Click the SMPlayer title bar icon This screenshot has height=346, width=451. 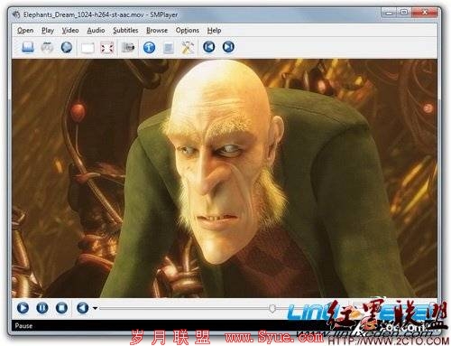pos(16,14)
